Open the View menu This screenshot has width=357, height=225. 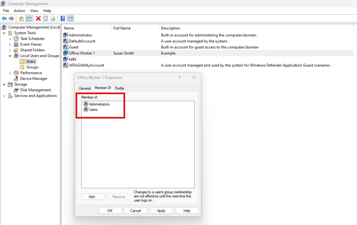[34, 11]
